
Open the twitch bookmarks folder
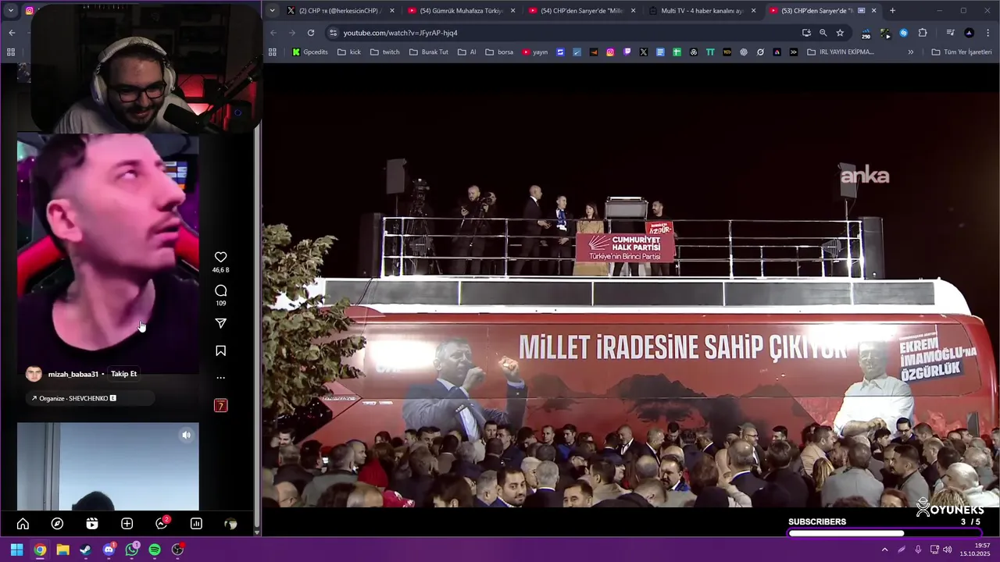[384, 52]
